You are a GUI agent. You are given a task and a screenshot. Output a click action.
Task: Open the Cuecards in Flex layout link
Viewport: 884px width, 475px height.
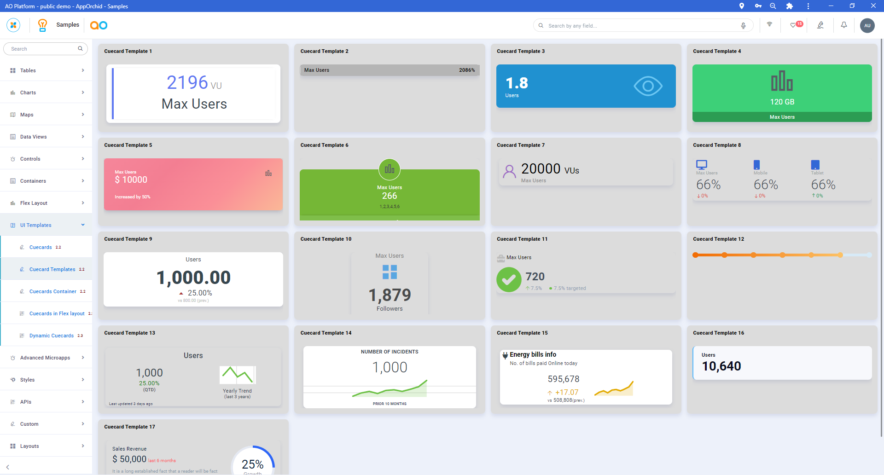(x=57, y=313)
